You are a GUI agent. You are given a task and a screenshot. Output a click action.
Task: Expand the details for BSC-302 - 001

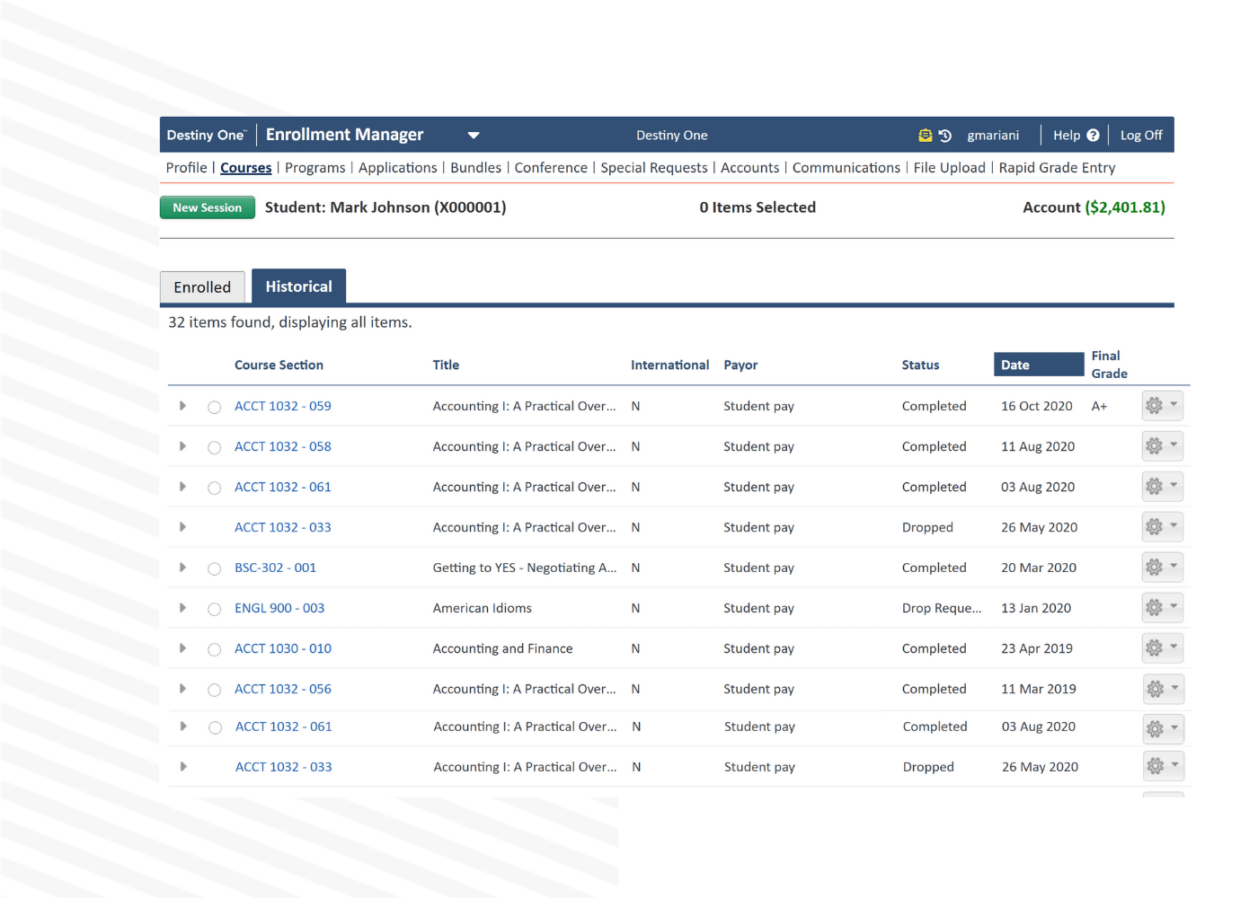click(182, 568)
